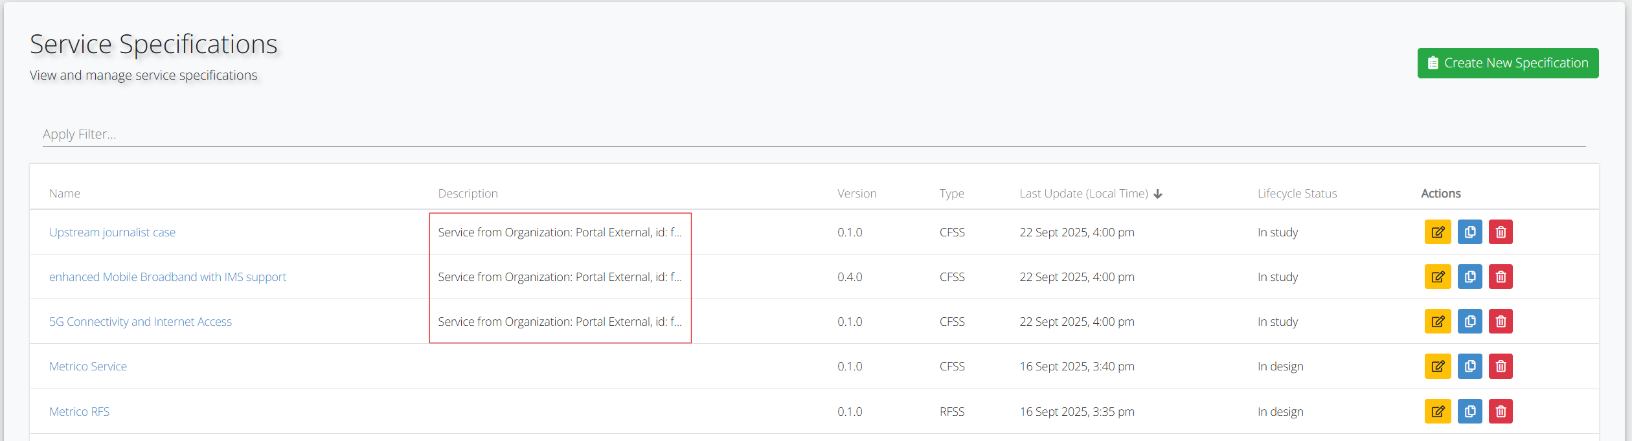Clone the Metrico RFS specification
Image resolution: width=1632 pixels, height=441 pixels.
click(x=1469, y=412)
